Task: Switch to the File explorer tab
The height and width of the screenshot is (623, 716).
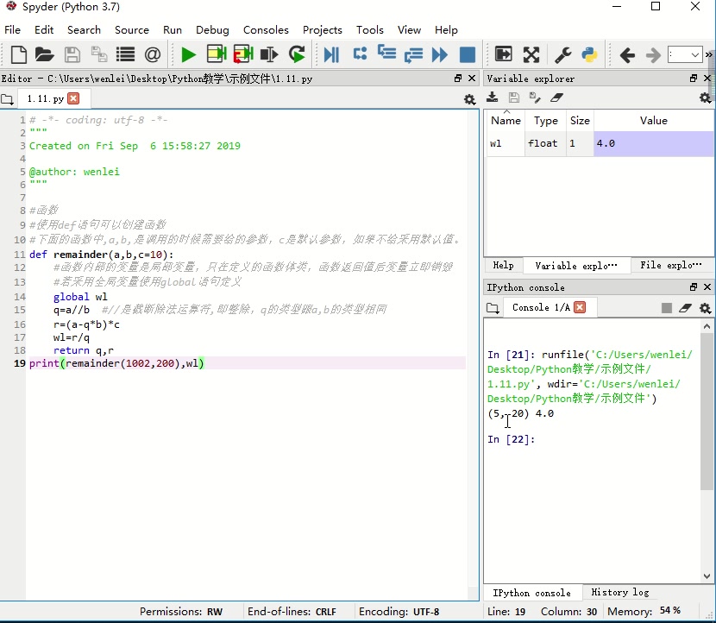Action: pyautogui.click(x=670, y=266)
